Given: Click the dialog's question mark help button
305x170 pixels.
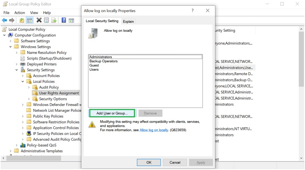Looking at the screenshot, I should 192,11.
